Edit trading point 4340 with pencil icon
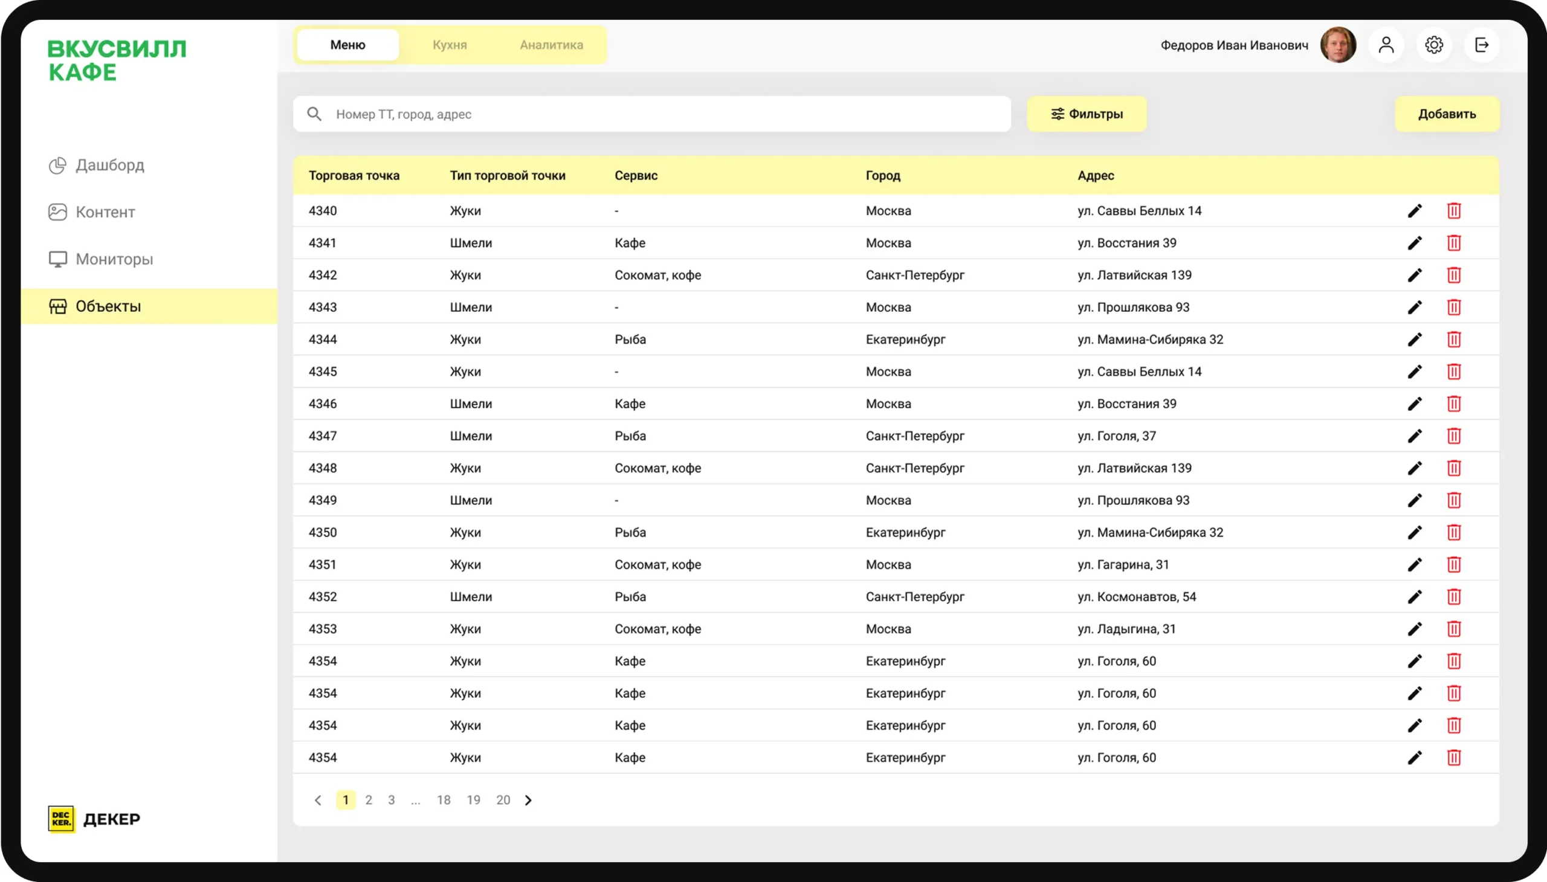The height and width of the screenshot is (882, 1547). 1414,211
